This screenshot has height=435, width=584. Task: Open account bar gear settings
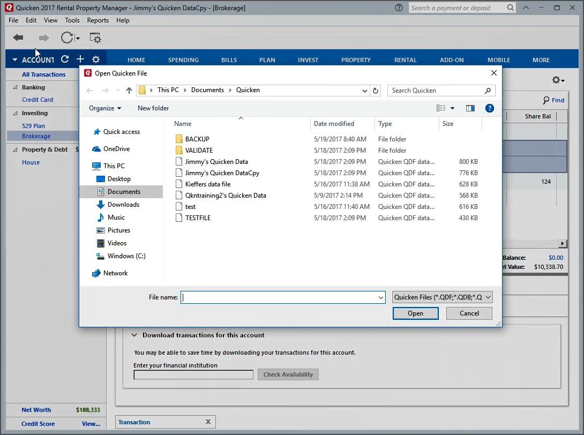96,59
